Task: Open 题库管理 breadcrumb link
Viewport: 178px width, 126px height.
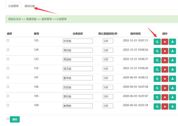Action: [47, 19]
